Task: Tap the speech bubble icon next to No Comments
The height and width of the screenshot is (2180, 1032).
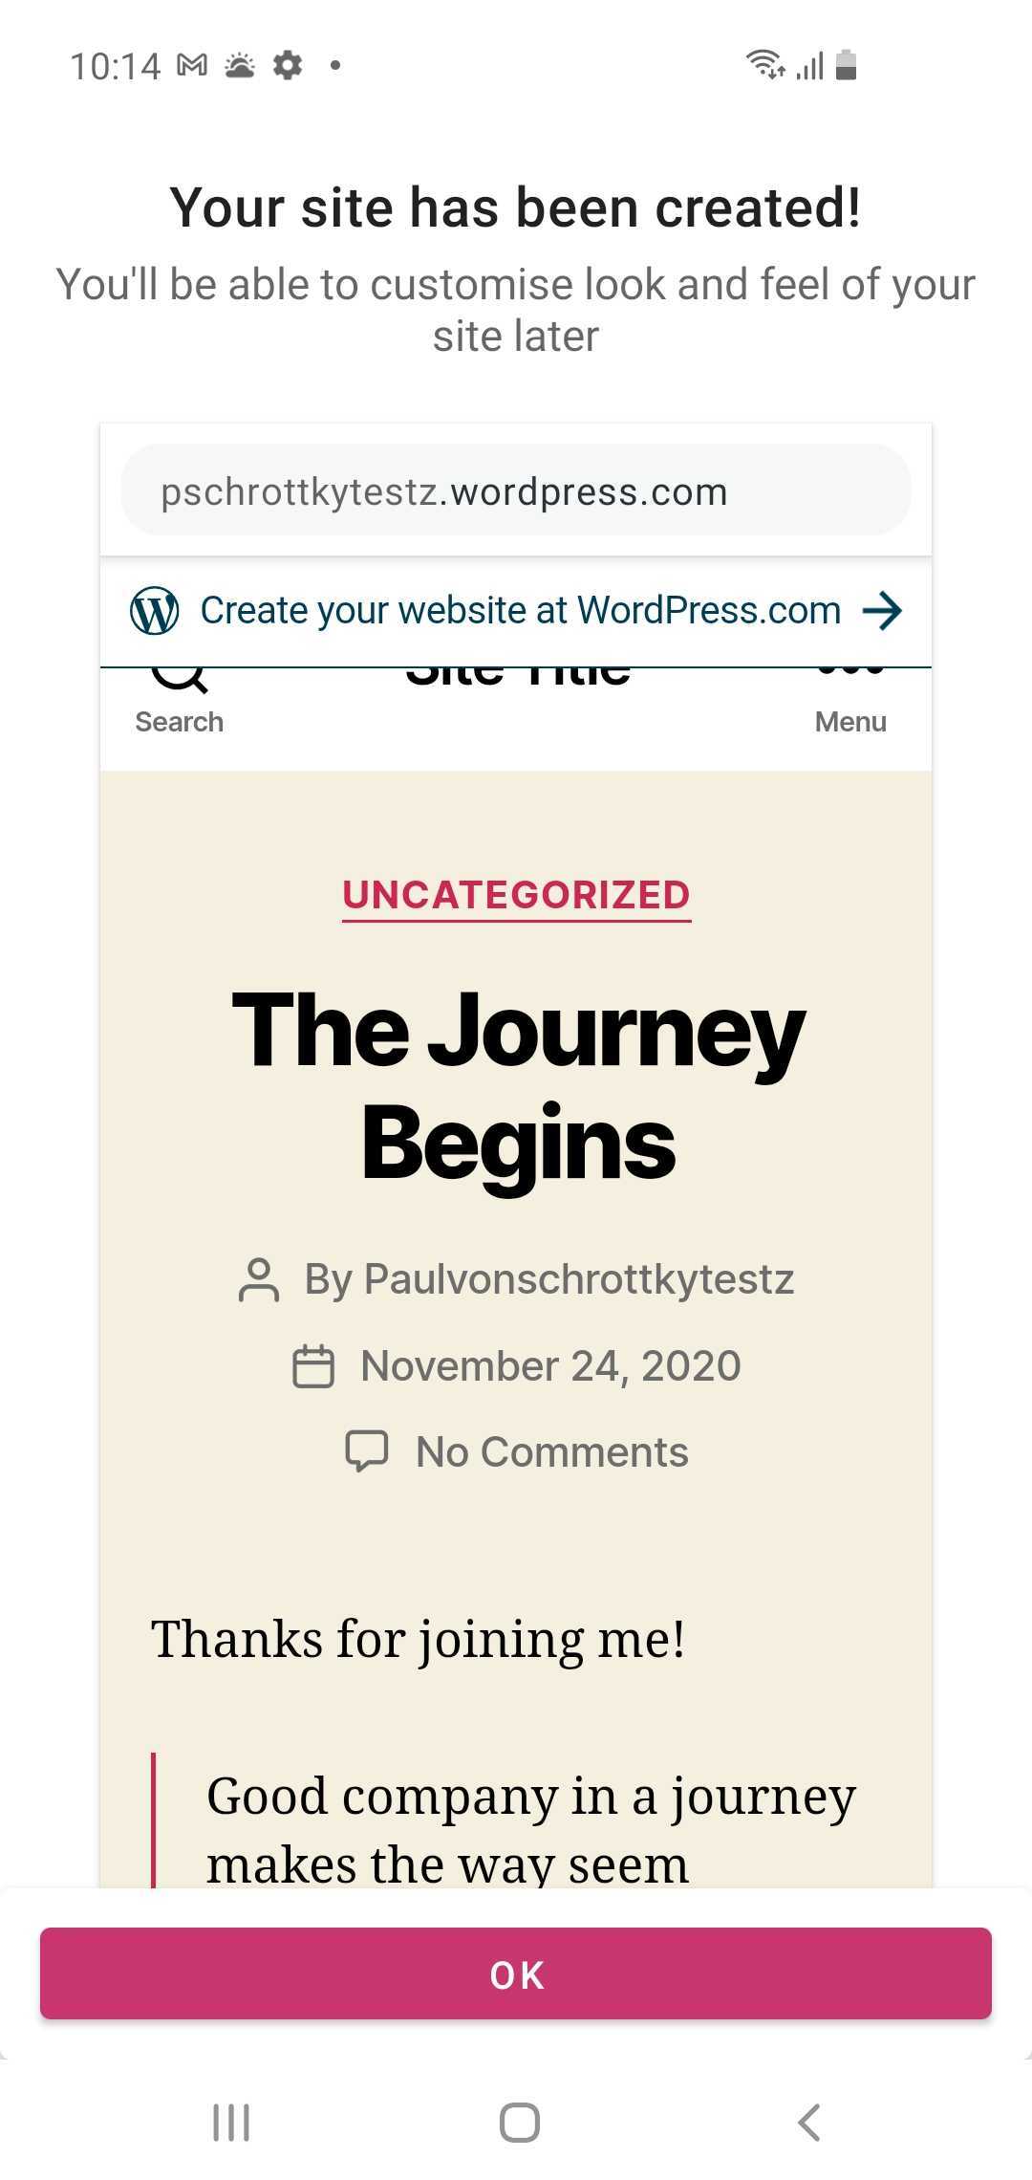Action: pos(370,1450)
